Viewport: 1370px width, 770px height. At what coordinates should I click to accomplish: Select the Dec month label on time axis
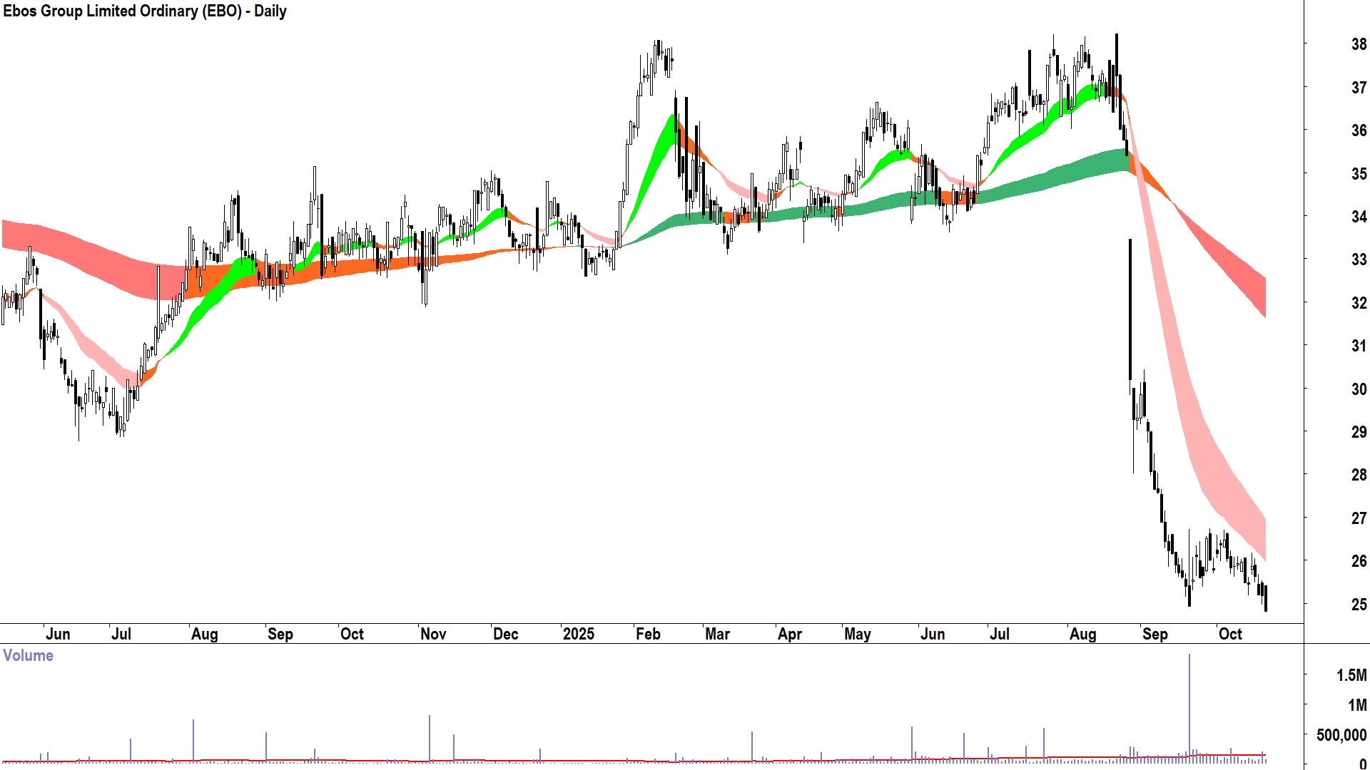(x=505, y=634)
